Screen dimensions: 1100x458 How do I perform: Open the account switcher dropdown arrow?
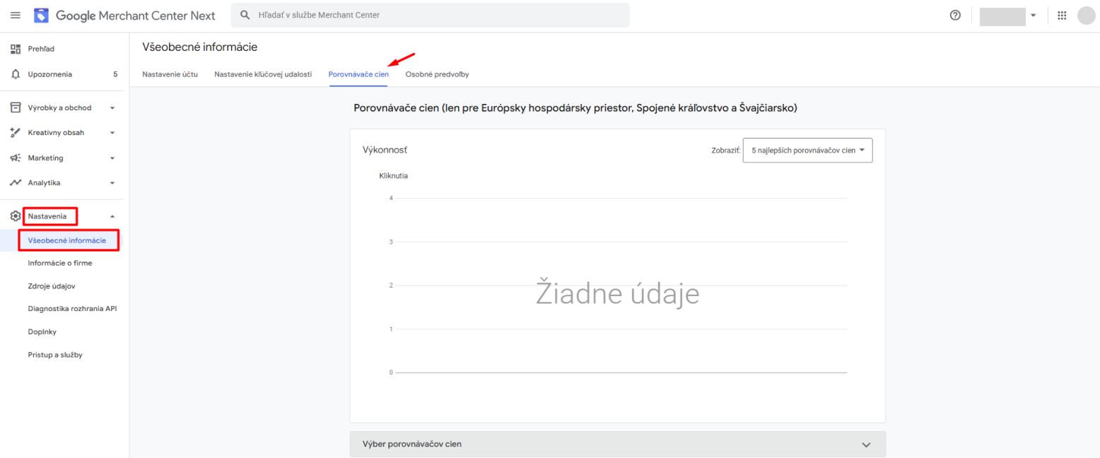[1033, 16]
